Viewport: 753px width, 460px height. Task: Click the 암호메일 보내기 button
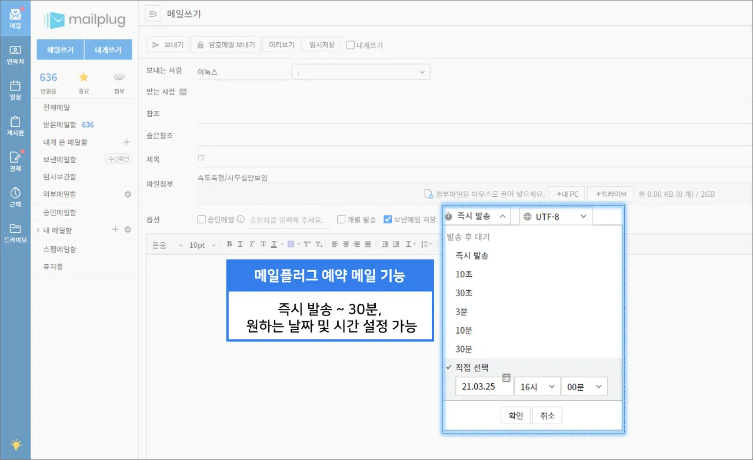pyautogui.click(x=226, y=45)
